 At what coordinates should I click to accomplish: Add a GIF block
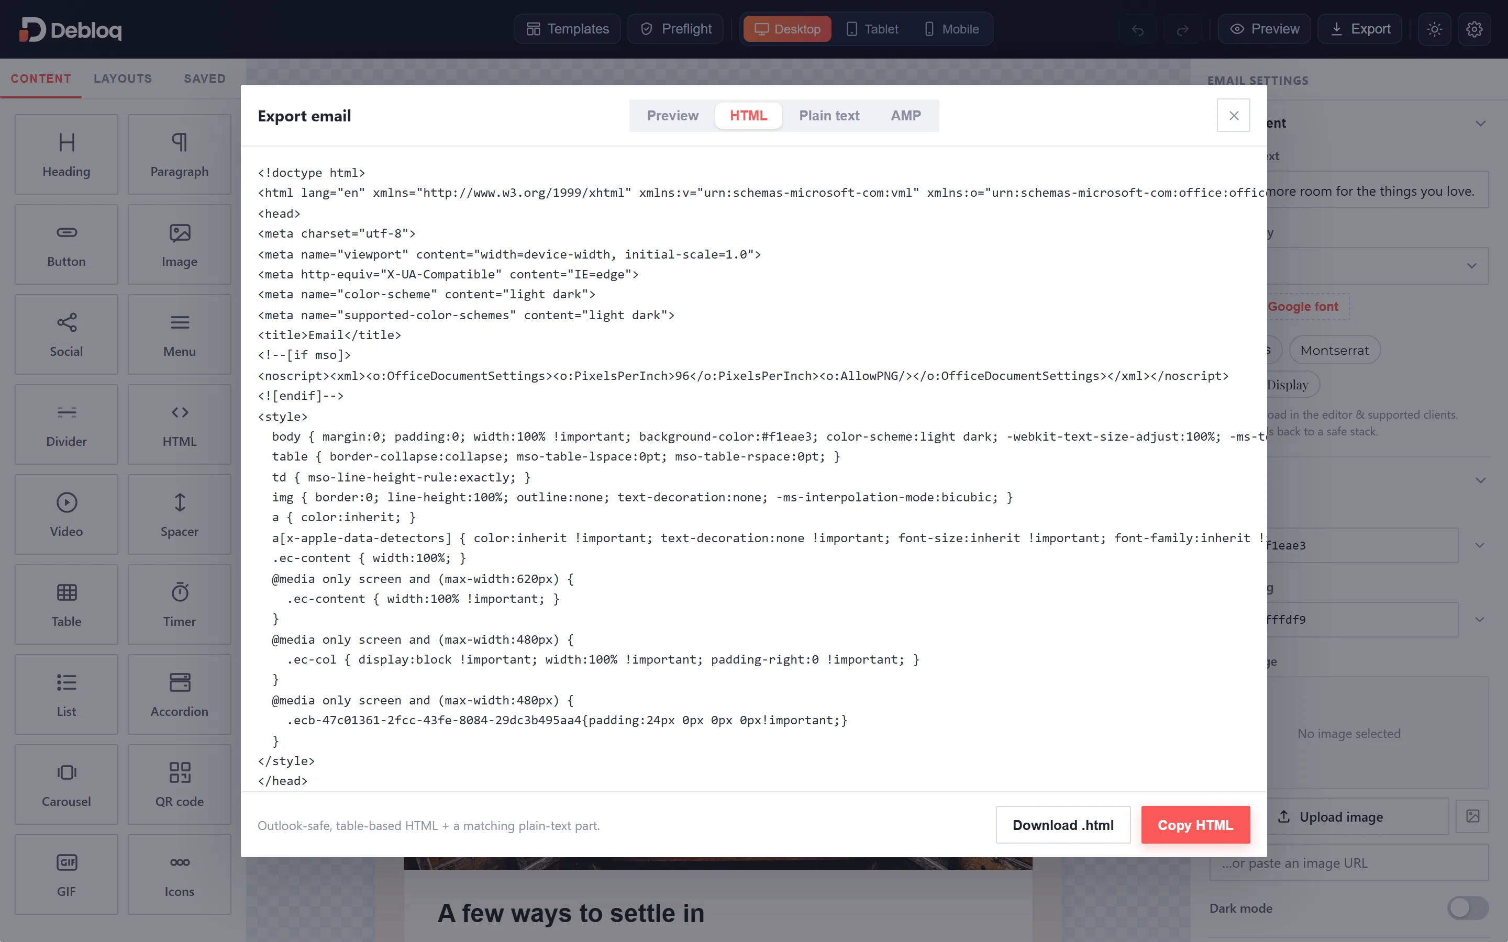click(x=66, y=874)
